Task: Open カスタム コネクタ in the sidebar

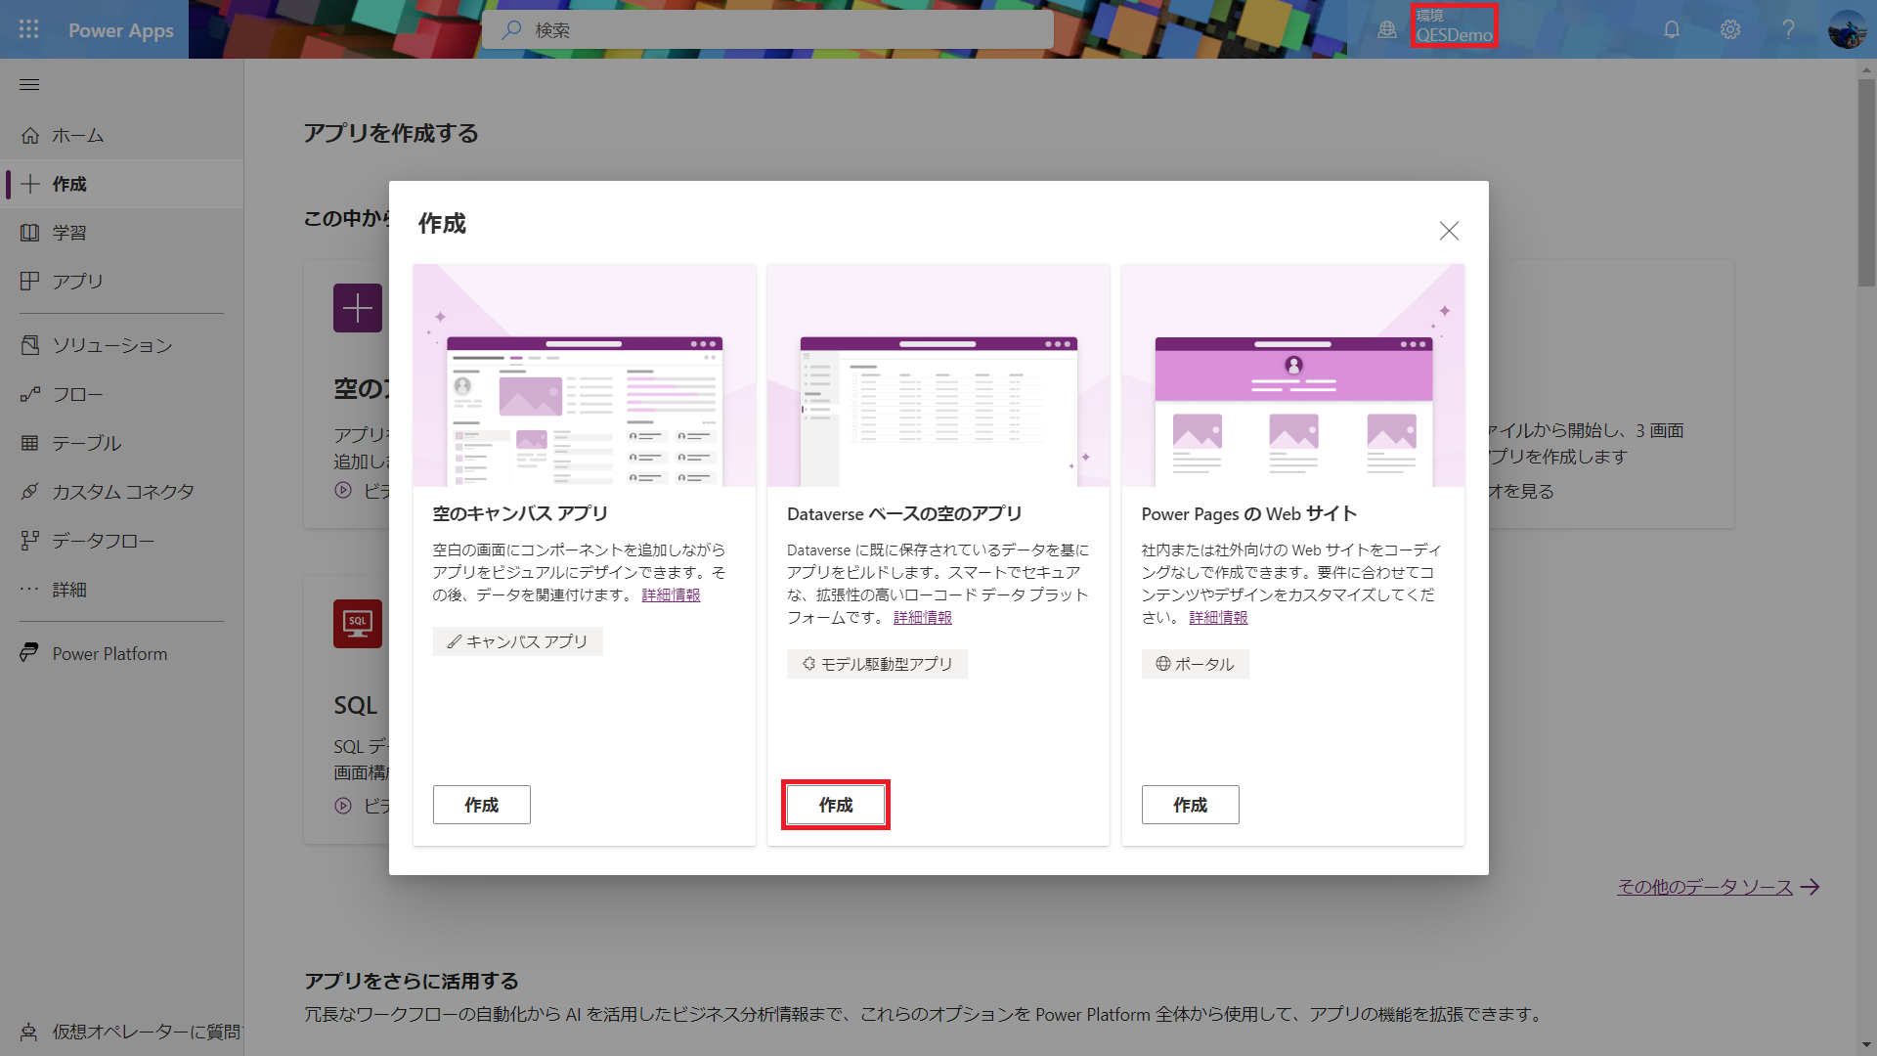Action: (121, 492)
